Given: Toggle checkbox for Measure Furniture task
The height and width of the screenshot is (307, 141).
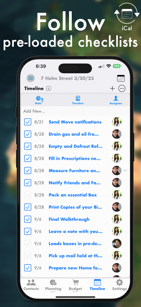Looking at the screenshot, I should tap(28, 171).
